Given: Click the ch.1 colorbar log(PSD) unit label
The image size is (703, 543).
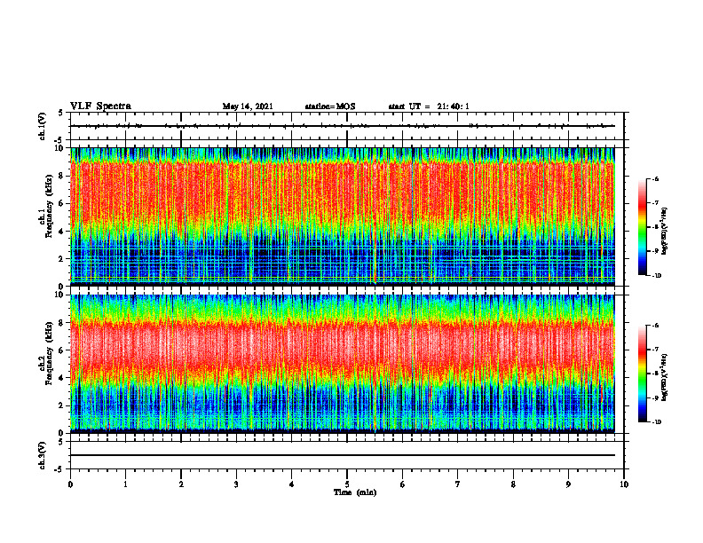Looking at the screenshot, I should tap(665, 232).
